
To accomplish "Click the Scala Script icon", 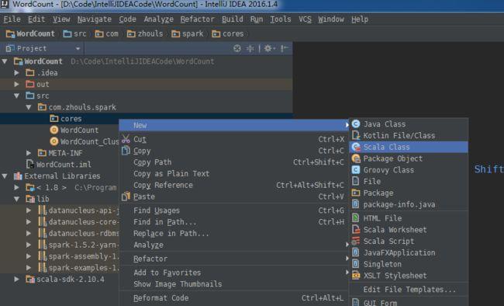I will (356, 242).
